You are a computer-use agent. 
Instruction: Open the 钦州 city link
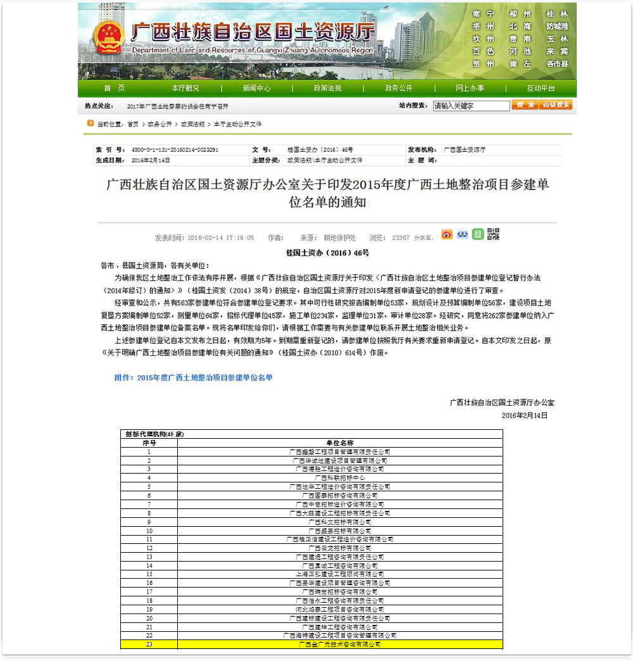click(484, 39)
